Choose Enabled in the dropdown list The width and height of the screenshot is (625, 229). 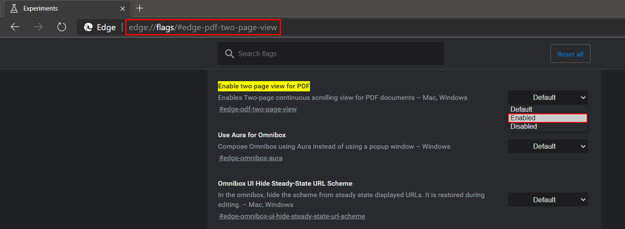tap(548, 118)
